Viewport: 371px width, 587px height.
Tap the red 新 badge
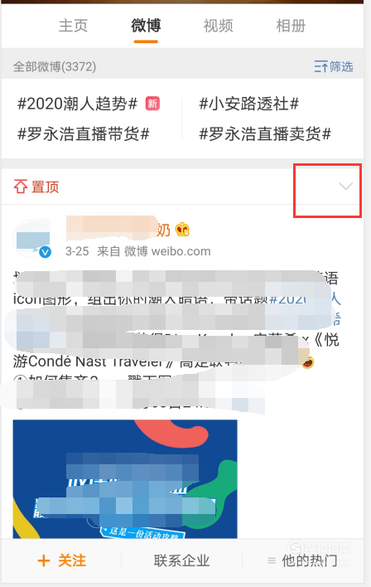tap(152, 104)
